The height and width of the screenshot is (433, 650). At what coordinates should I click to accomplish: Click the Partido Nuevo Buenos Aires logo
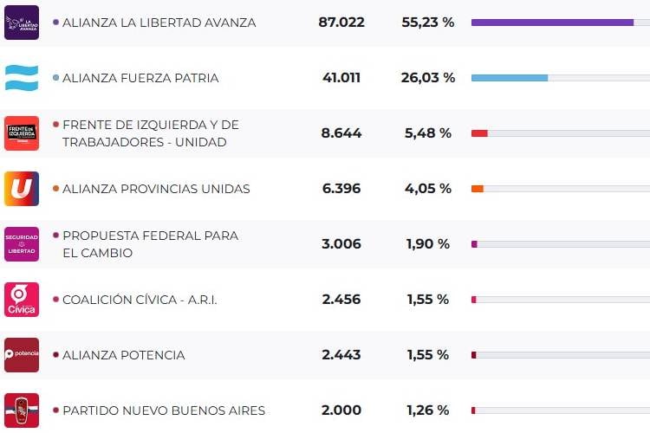coord(22,410)
